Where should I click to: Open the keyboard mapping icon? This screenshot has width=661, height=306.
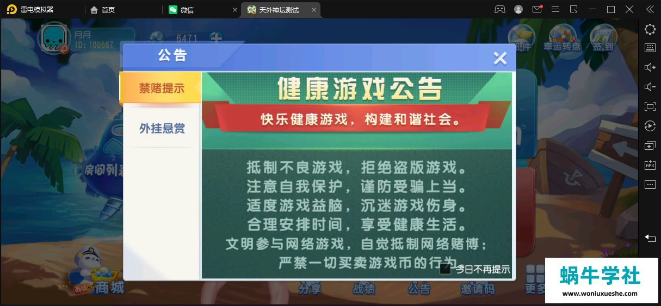[650, 48]
